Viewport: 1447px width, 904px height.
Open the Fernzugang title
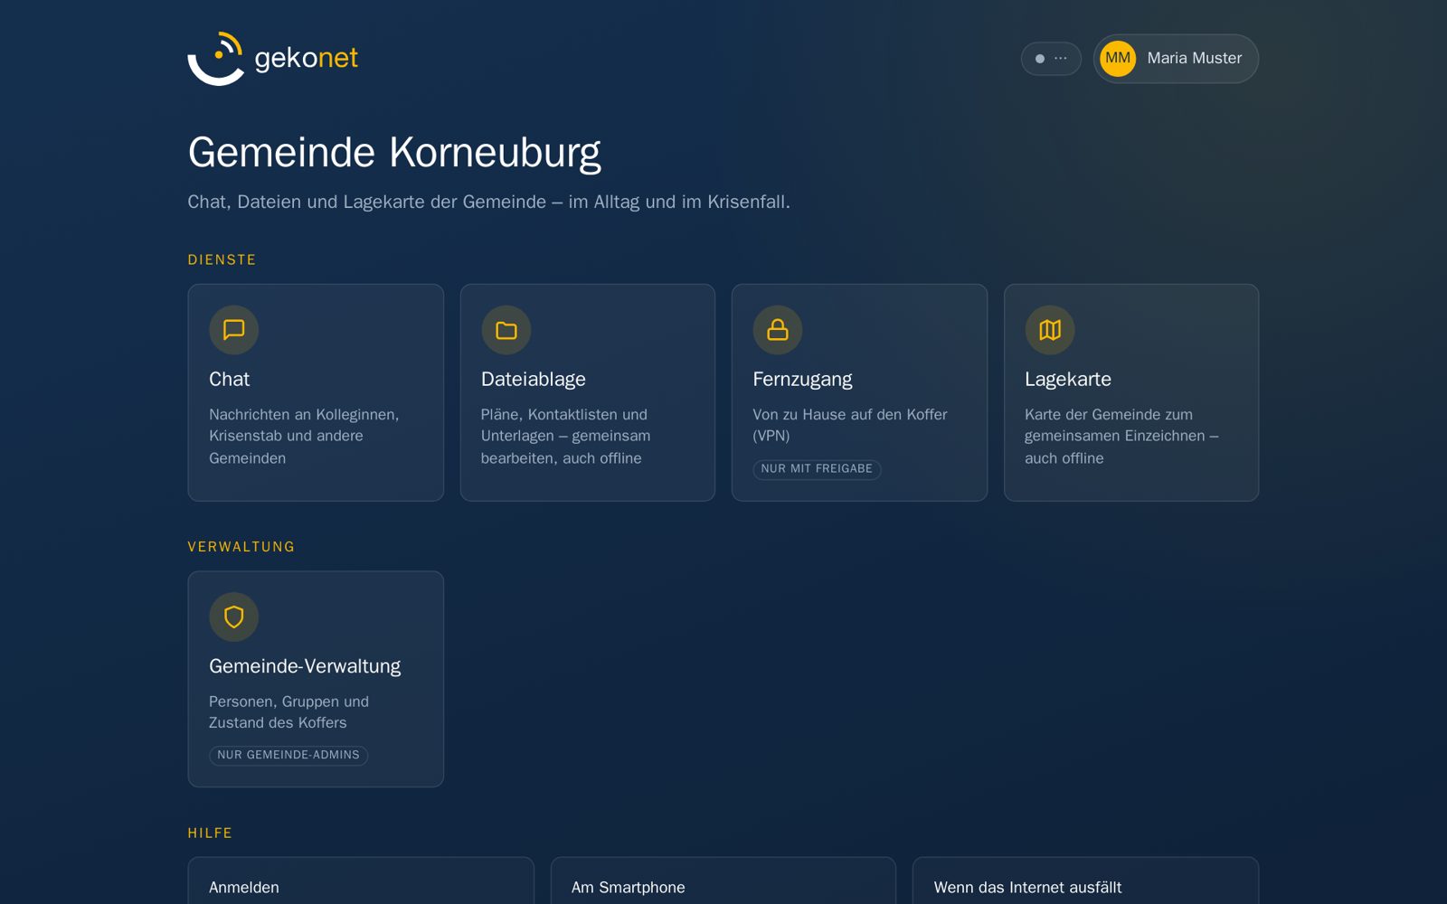click(x=803, y=380)
